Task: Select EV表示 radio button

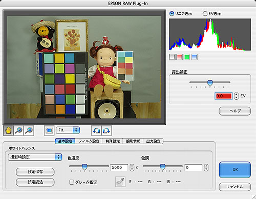Action: [x=205, y=14]
